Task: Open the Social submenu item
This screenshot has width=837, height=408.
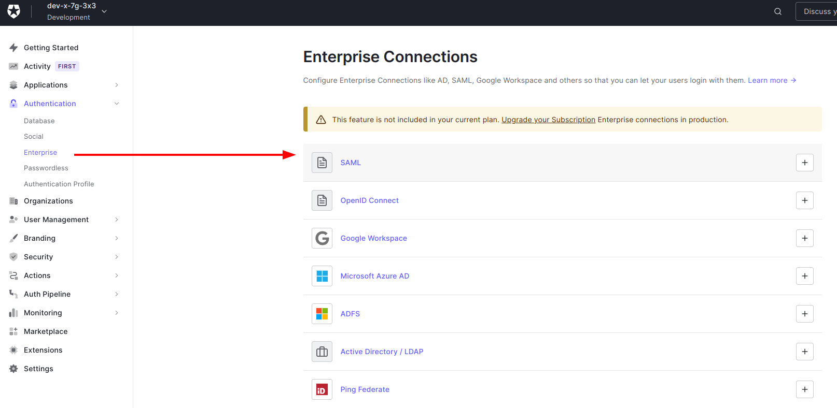Action: pyautogui.click(x=34, y=136)
